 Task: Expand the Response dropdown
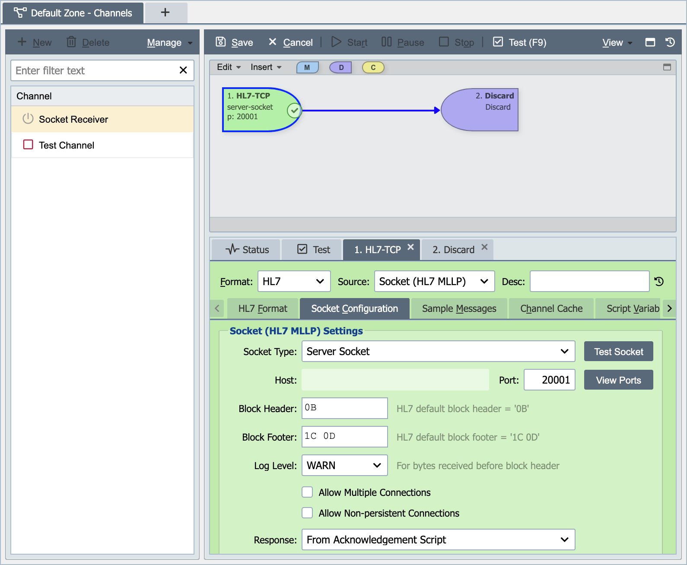click(x=438, y=540)
